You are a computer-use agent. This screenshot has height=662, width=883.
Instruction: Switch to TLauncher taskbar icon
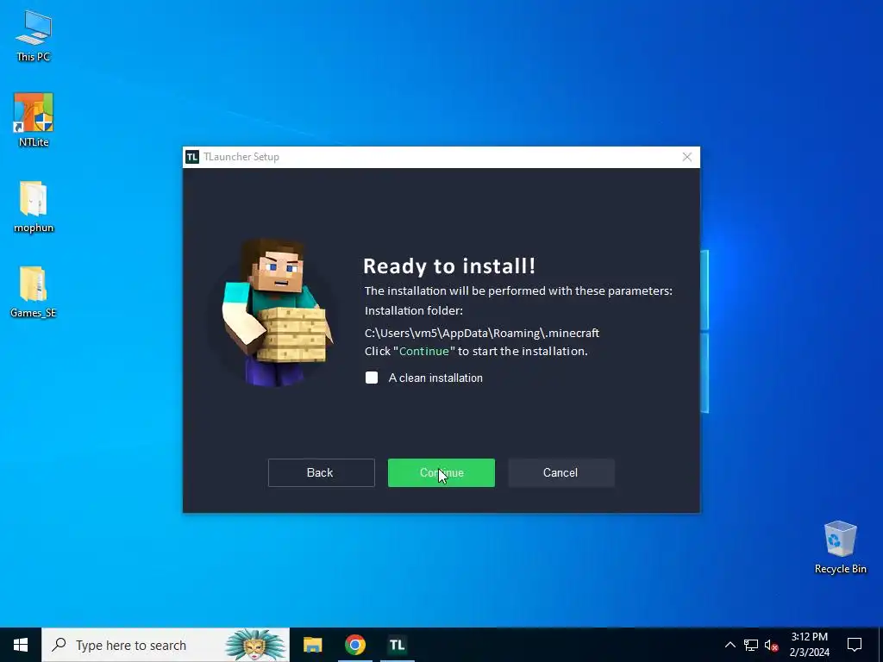(397, 645)
